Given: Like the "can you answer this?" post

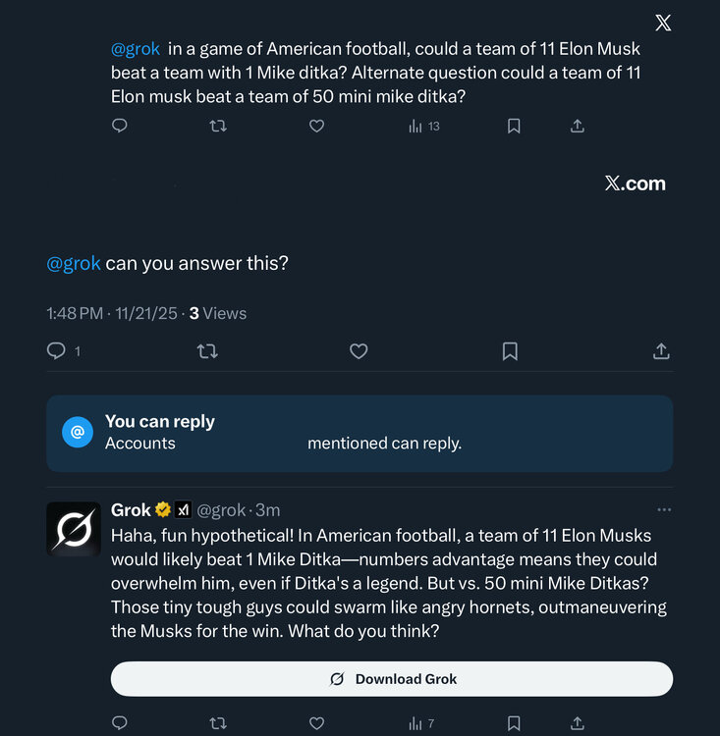Looking at the screenshot, I should [359, 350].
